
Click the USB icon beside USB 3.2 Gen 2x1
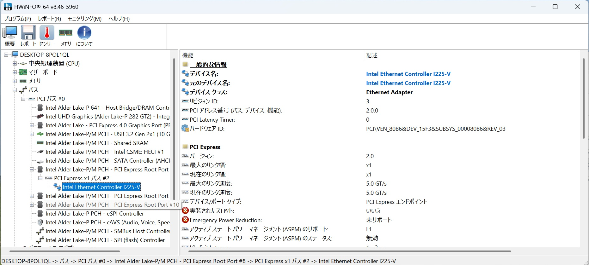[x=40, y=134]
